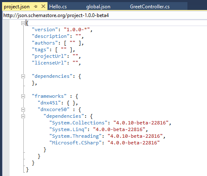Click the "tags" key
The image size is (207, 176).
point(40,50)
